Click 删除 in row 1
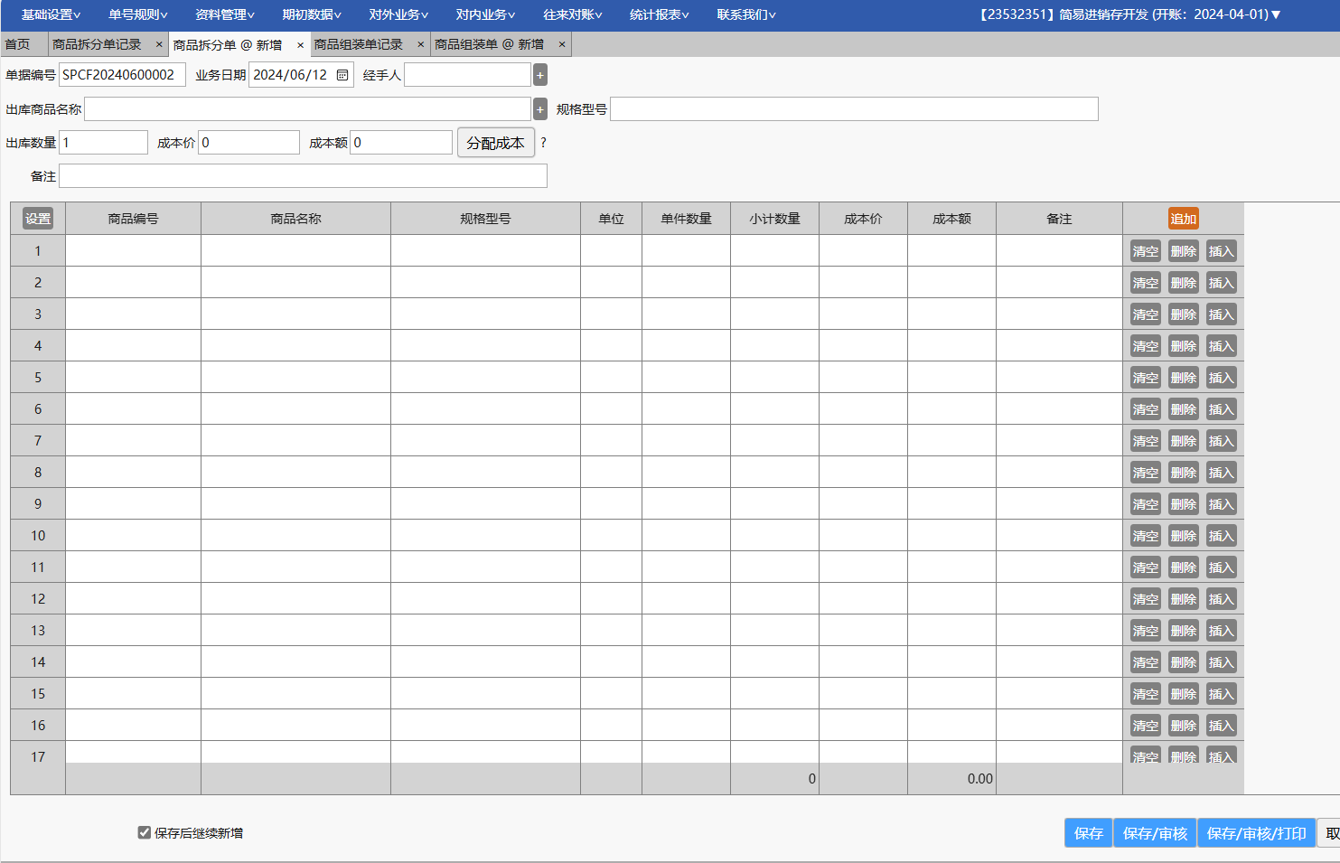 click(x=1183, y=251)
